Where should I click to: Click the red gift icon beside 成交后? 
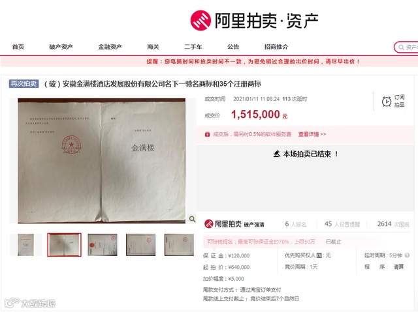(207, 134)
